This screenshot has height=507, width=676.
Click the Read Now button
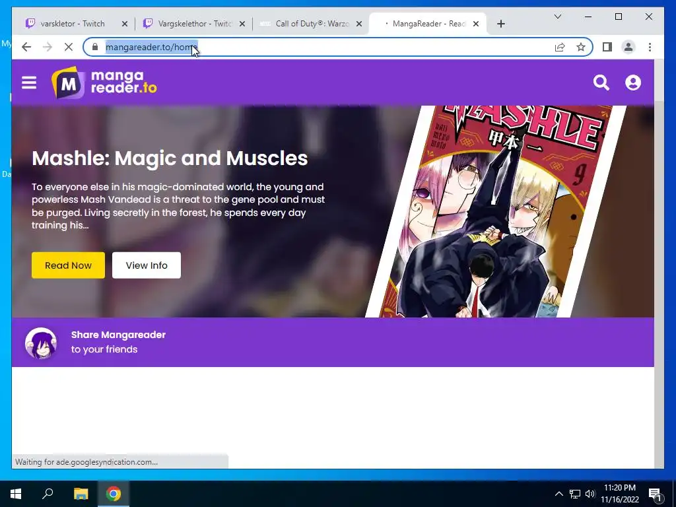(x=68, y=265)
